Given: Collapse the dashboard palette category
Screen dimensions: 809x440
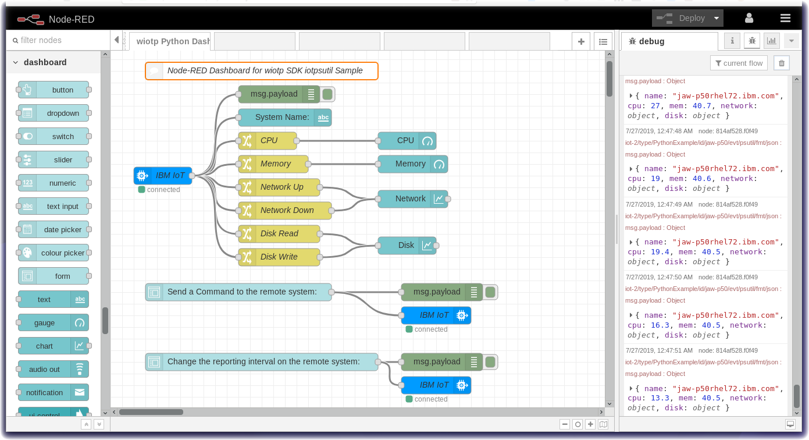Looking at the screenshot, I should (x=15, y=62).
